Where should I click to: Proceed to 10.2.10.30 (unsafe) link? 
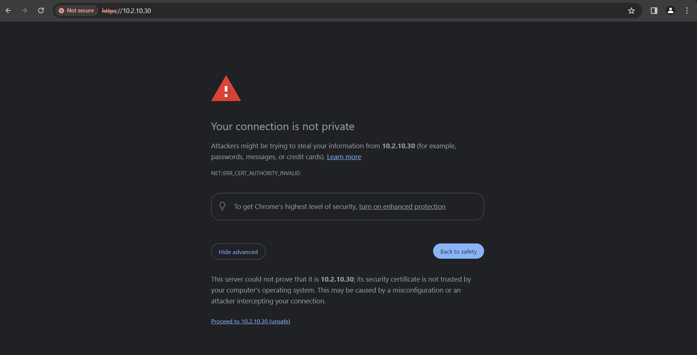(250, 321)
